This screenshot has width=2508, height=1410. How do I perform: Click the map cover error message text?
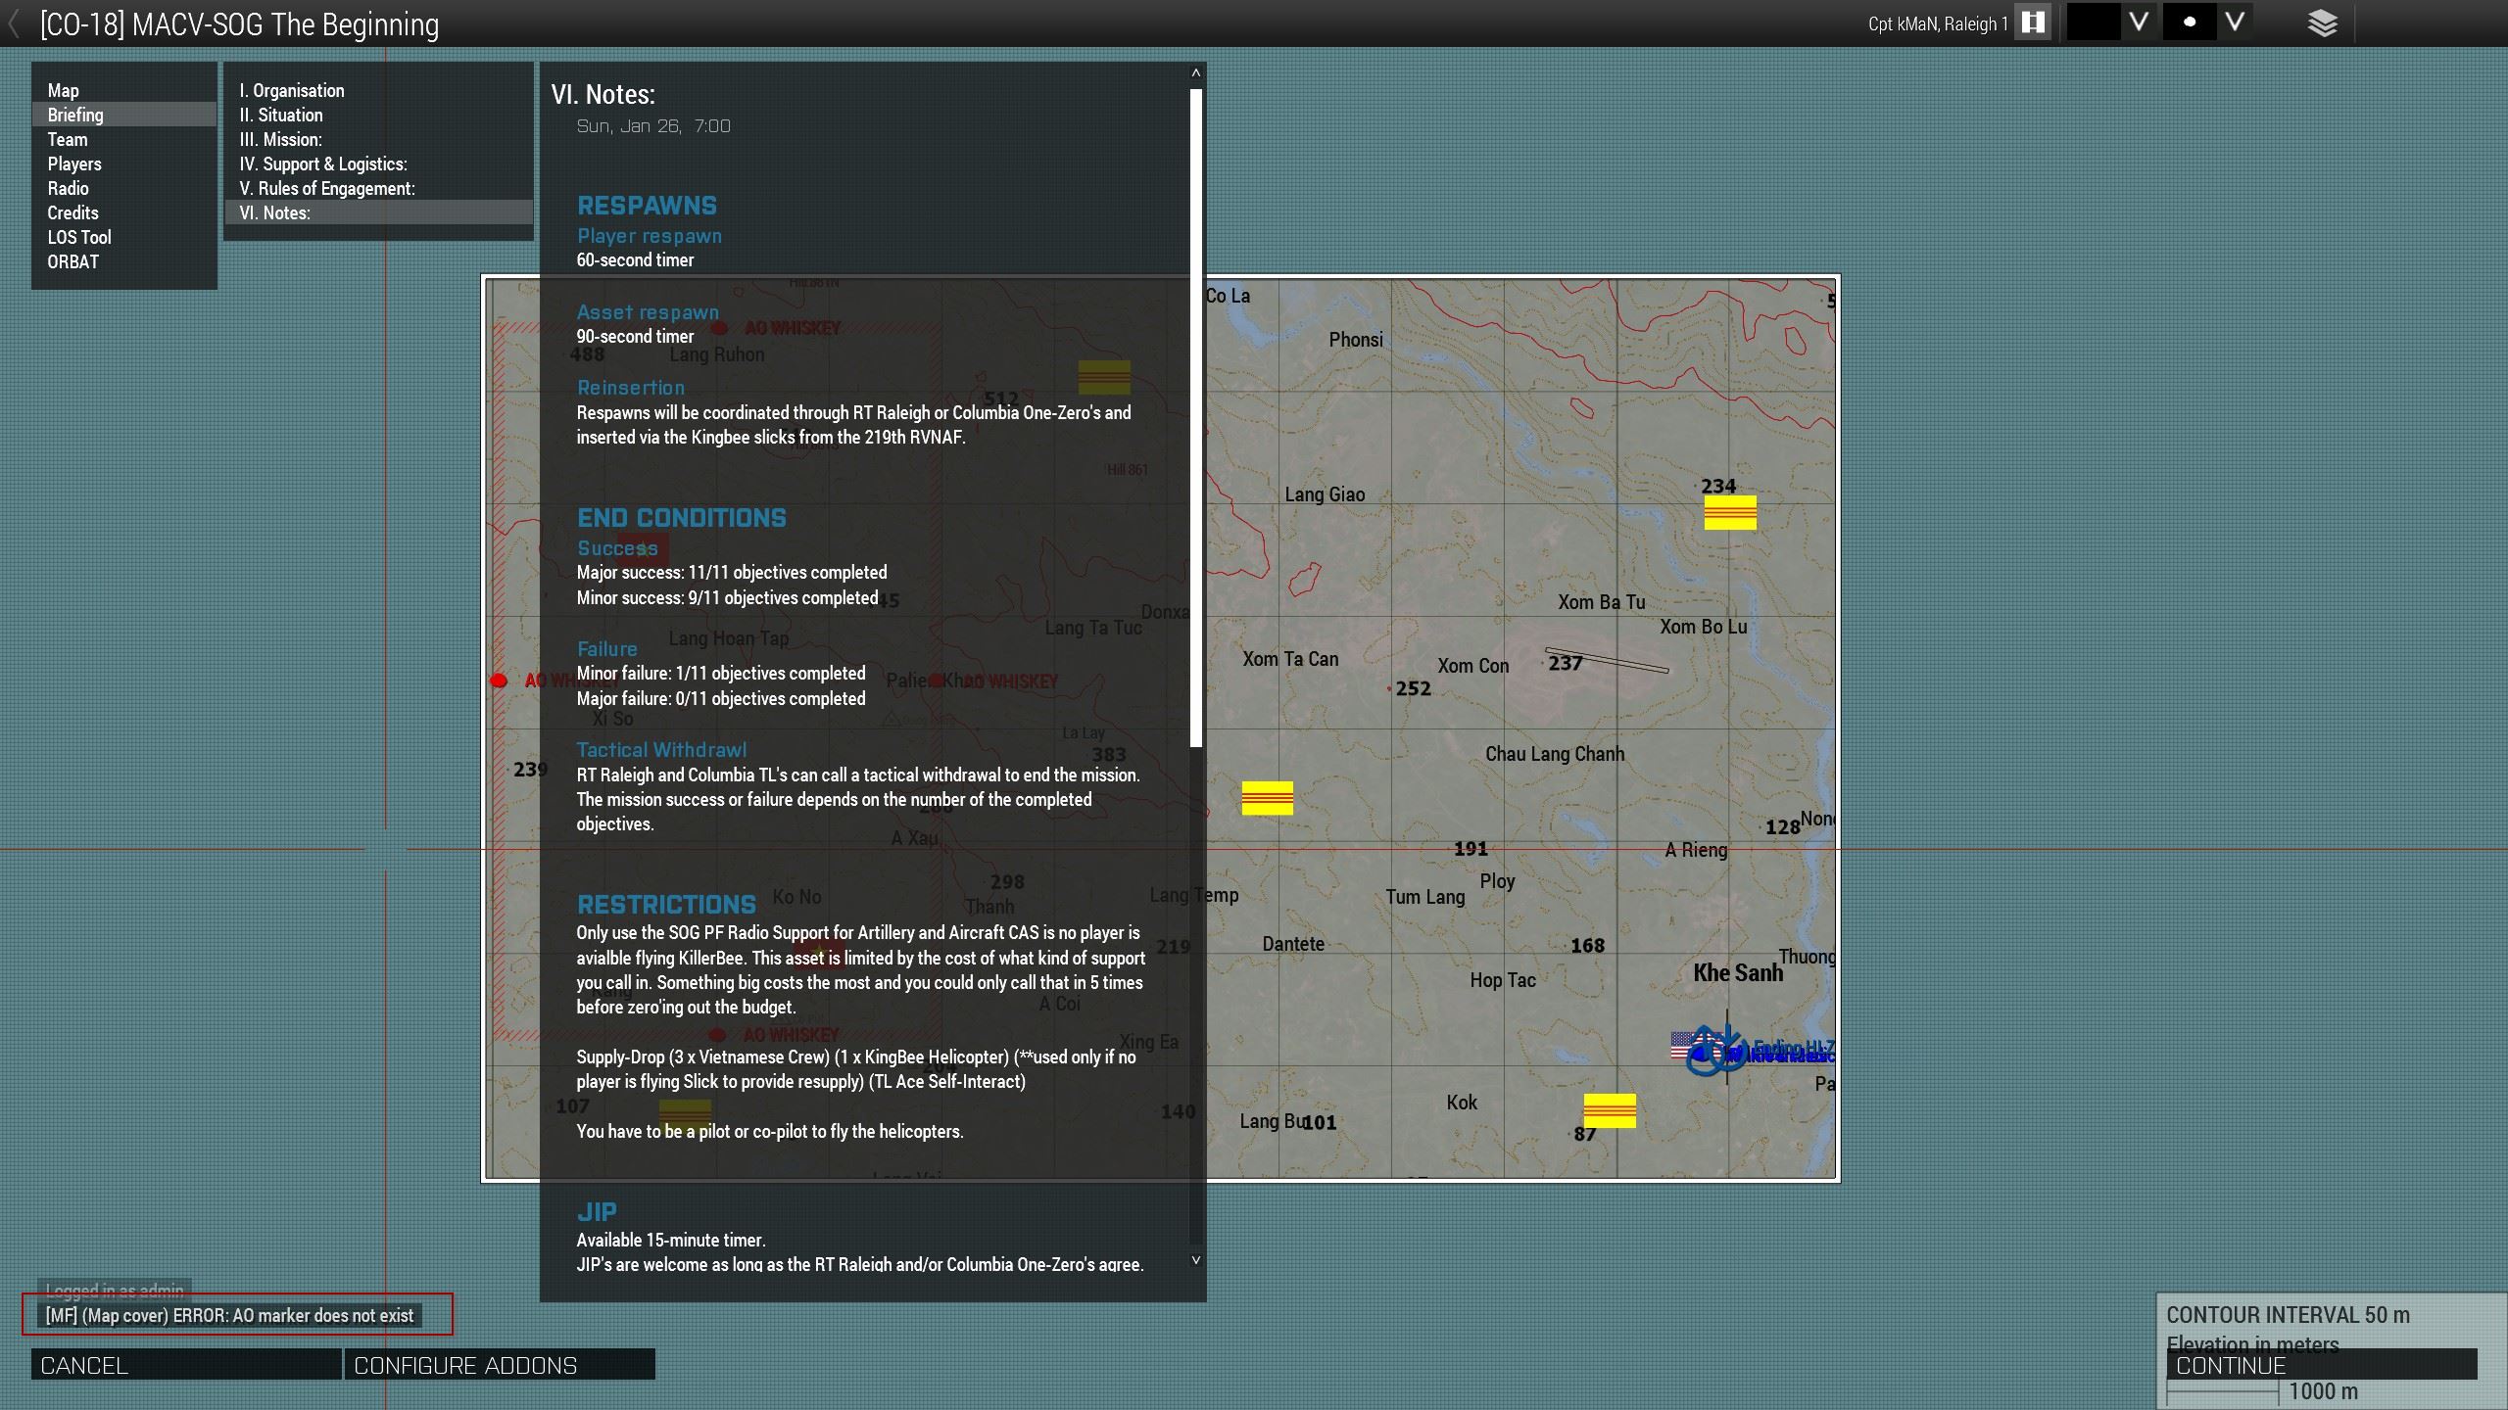(x=230, y=1315)
